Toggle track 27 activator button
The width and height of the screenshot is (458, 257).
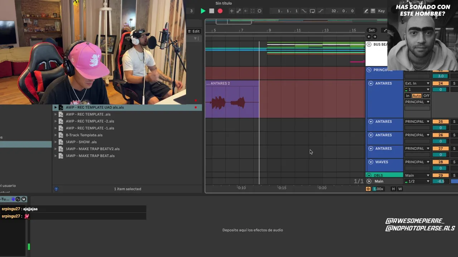pos(440,148)
